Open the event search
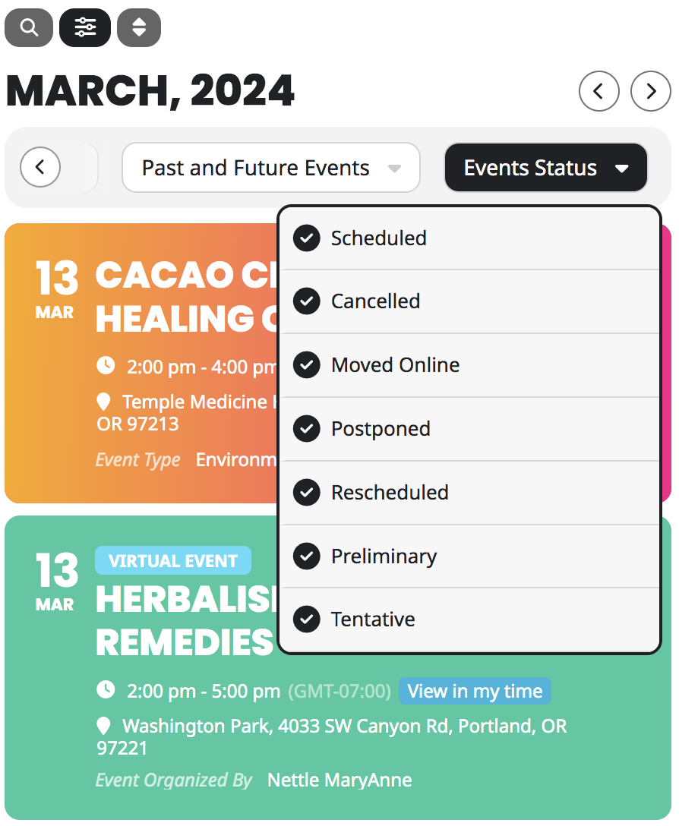Image resolution: width=679 pixels, height=826 pixels. click(x=28, y=27)
